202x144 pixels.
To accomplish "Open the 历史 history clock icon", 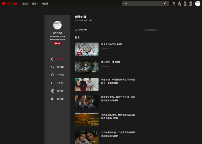I will (191, 3).
